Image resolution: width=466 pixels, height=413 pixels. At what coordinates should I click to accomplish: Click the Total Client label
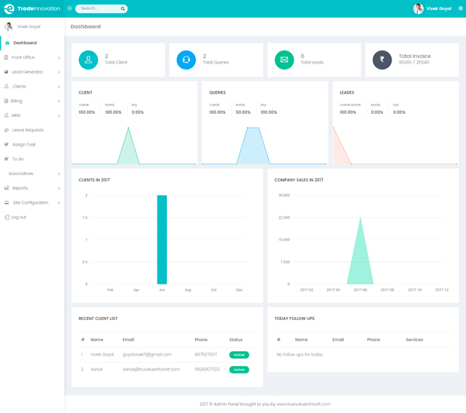pyautogui.click(x=116, y=62)
